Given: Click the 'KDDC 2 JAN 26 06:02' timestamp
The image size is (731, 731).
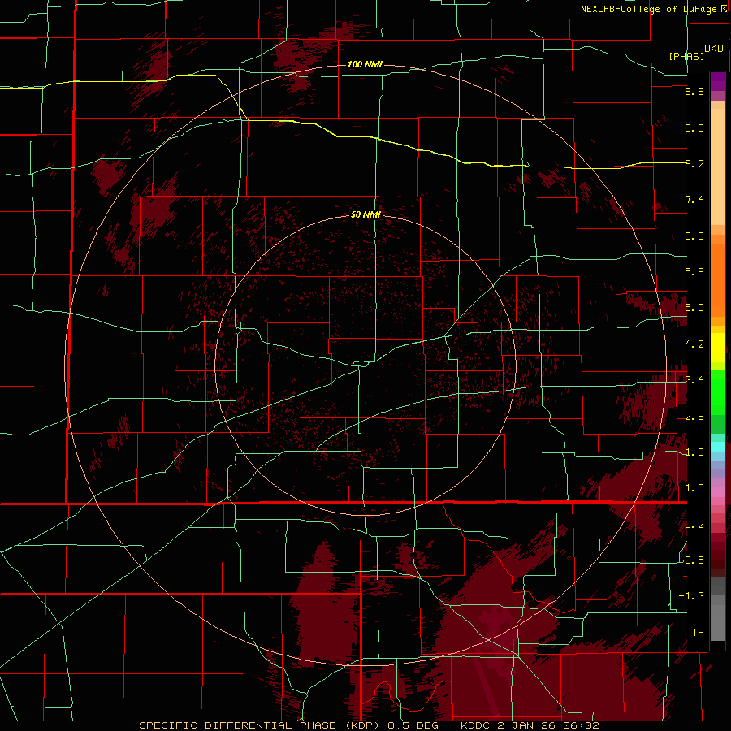Looking at the screenshot, I should [530, 725].
